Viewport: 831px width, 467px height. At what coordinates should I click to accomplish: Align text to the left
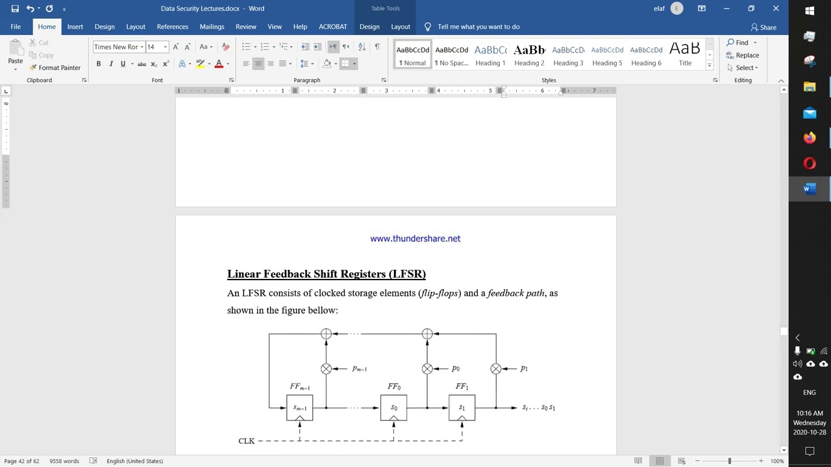[x=246, y=64]
